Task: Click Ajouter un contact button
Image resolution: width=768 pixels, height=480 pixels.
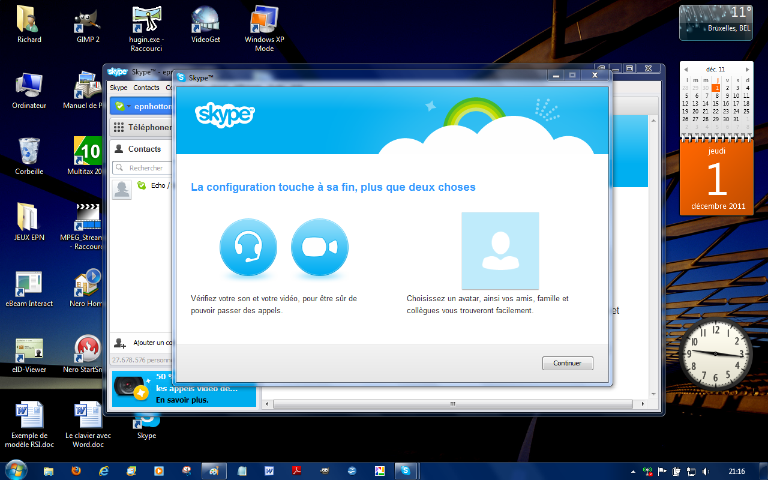Action: click(x=142, y=343)
